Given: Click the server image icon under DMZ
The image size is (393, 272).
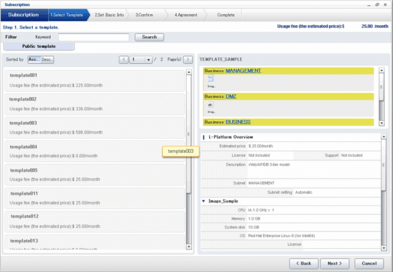Looking at the screenshot, I should [210, 105].
